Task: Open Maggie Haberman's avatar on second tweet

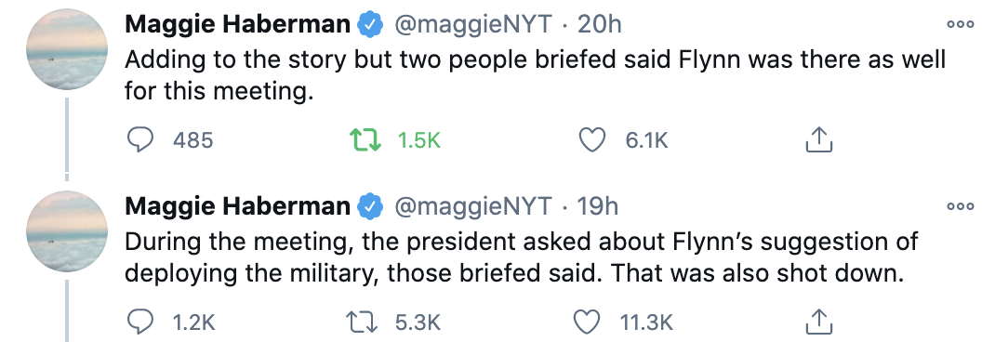Action: tap(67, 231)
